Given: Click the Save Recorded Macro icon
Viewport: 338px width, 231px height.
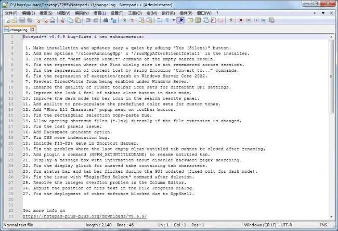Looking at the screenshot, I should click(x=271, y=20).
